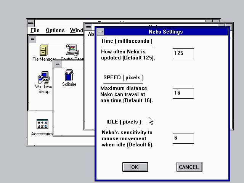Screen dimensions: 244x183
Task: Open the About menu in Neko window
Action: [91, 34]
